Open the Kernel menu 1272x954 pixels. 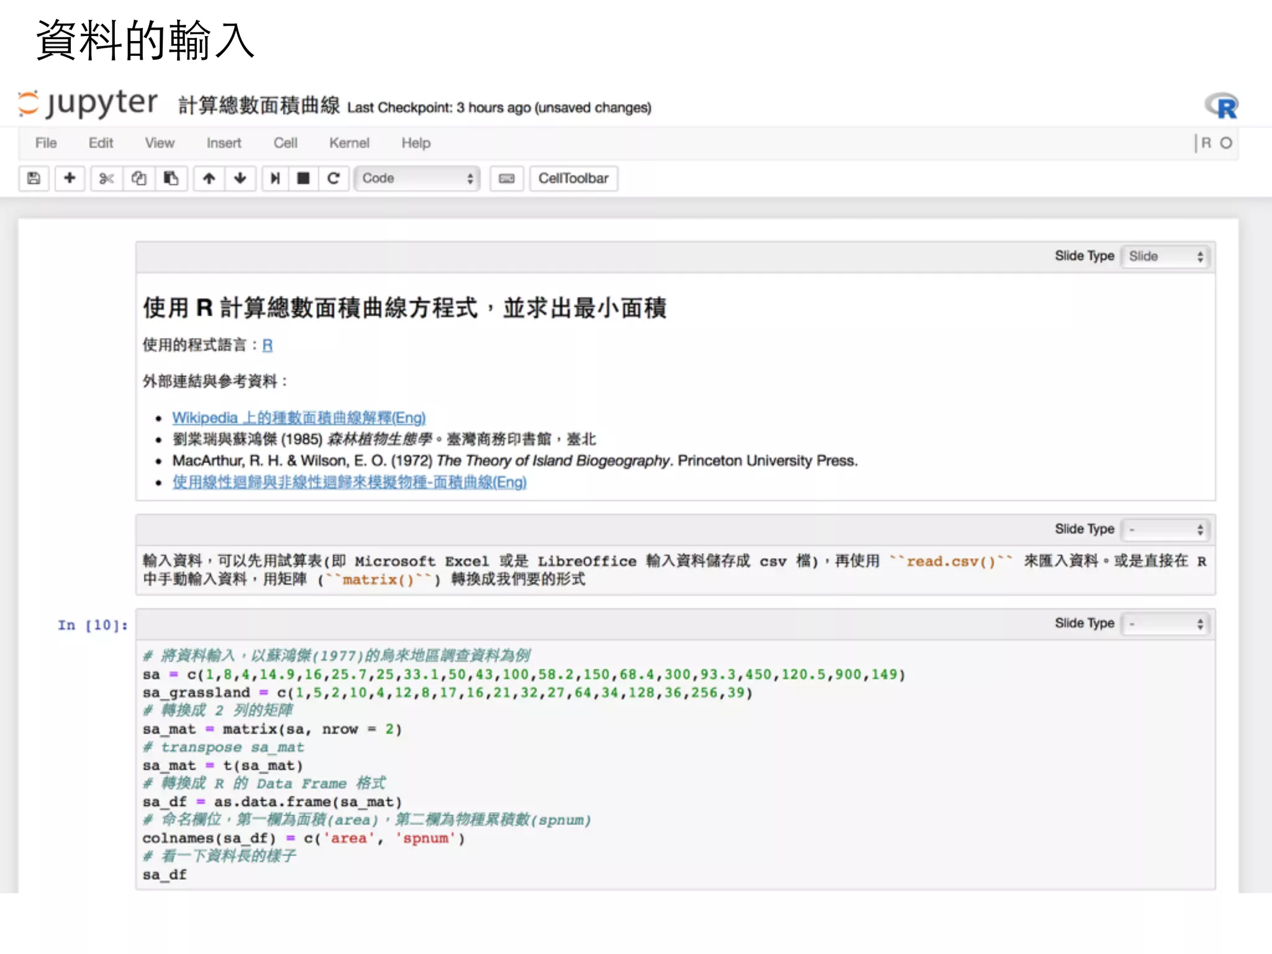click(x=349, y=143)
